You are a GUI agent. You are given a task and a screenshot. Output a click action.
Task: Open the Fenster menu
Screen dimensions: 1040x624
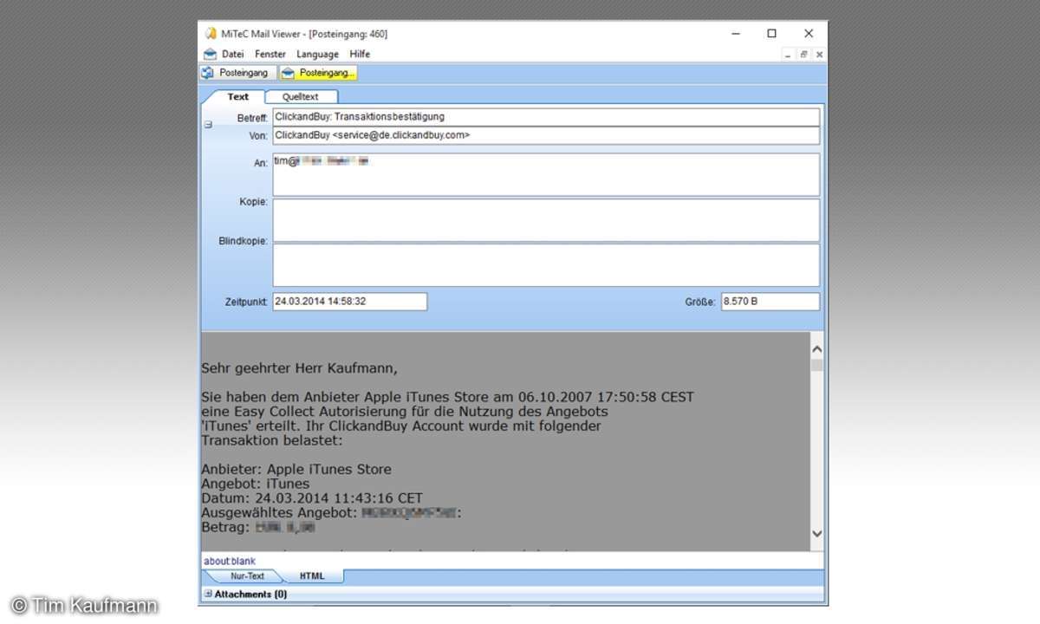[270, 54]
